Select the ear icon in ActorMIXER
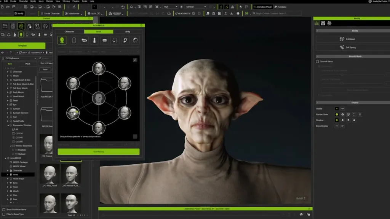The height and width of the screenshot is (219, 390). point(125,40)
